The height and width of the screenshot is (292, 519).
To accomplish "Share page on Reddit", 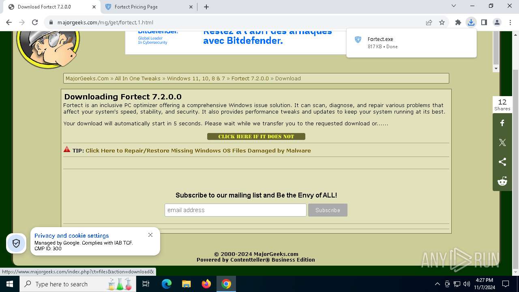I will 502,181.
